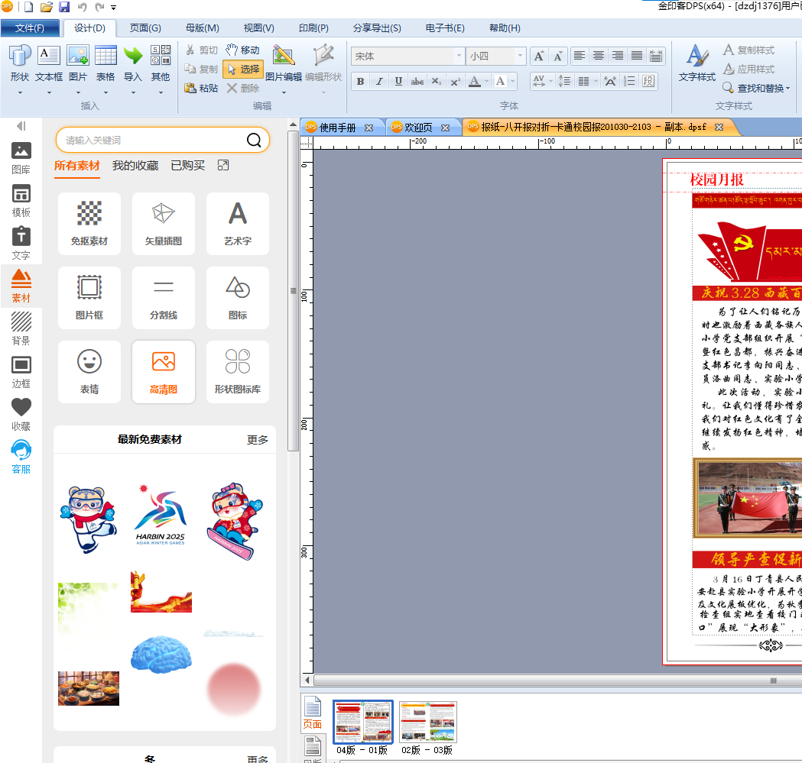Select the 02版 - 03版 page thumbnail
802x763 pixels.
click(x=428, y=722)
